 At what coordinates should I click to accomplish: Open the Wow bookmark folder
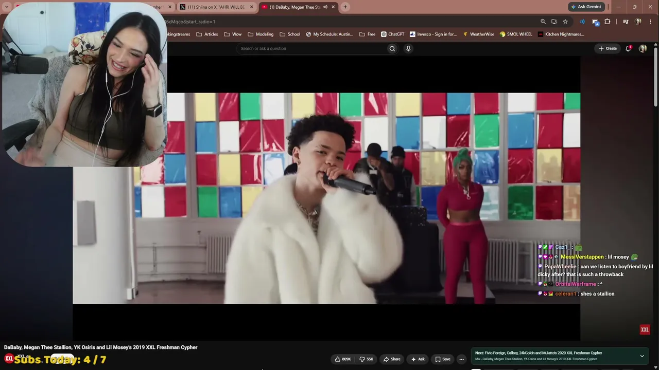233,34
